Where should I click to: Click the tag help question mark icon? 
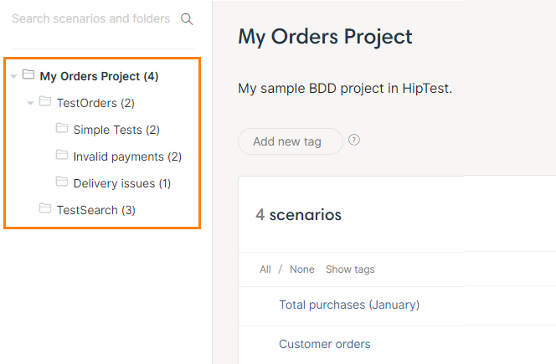point(354,140)
